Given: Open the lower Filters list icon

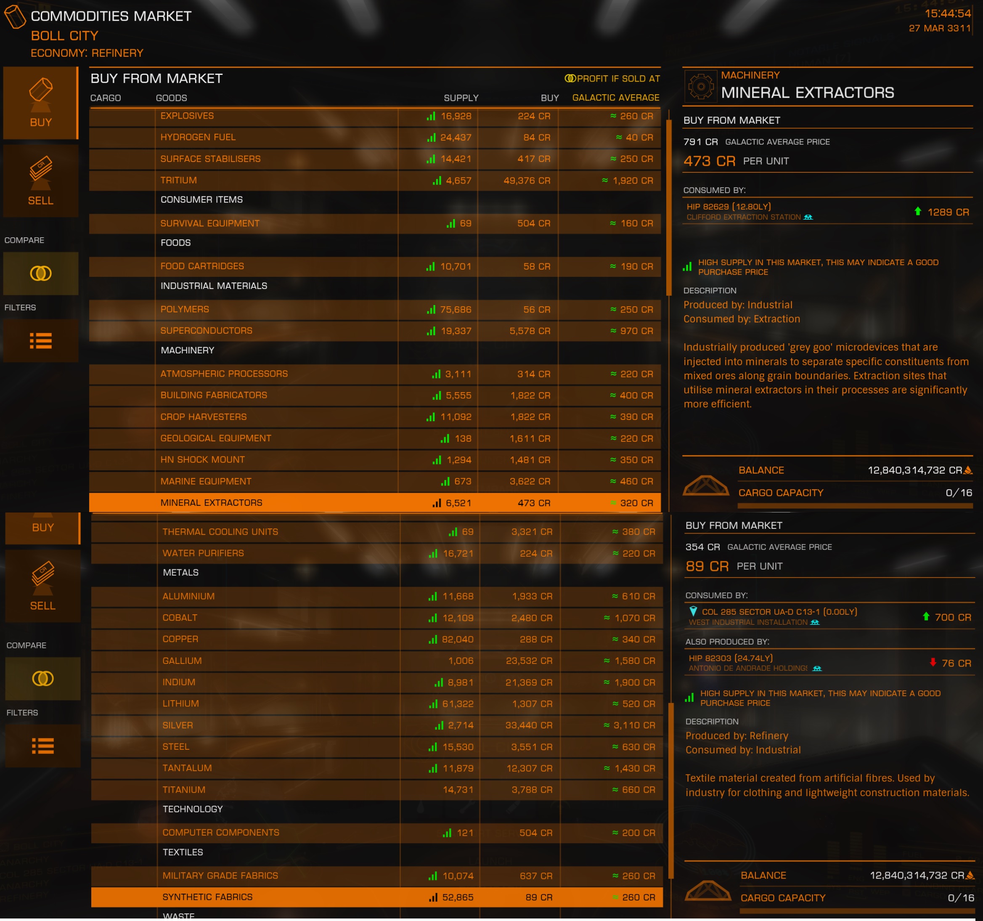Looking at the screenshot, I should (42, 746).
